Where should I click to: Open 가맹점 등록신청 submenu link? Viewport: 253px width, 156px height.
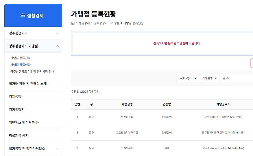[x=21, y=58]
